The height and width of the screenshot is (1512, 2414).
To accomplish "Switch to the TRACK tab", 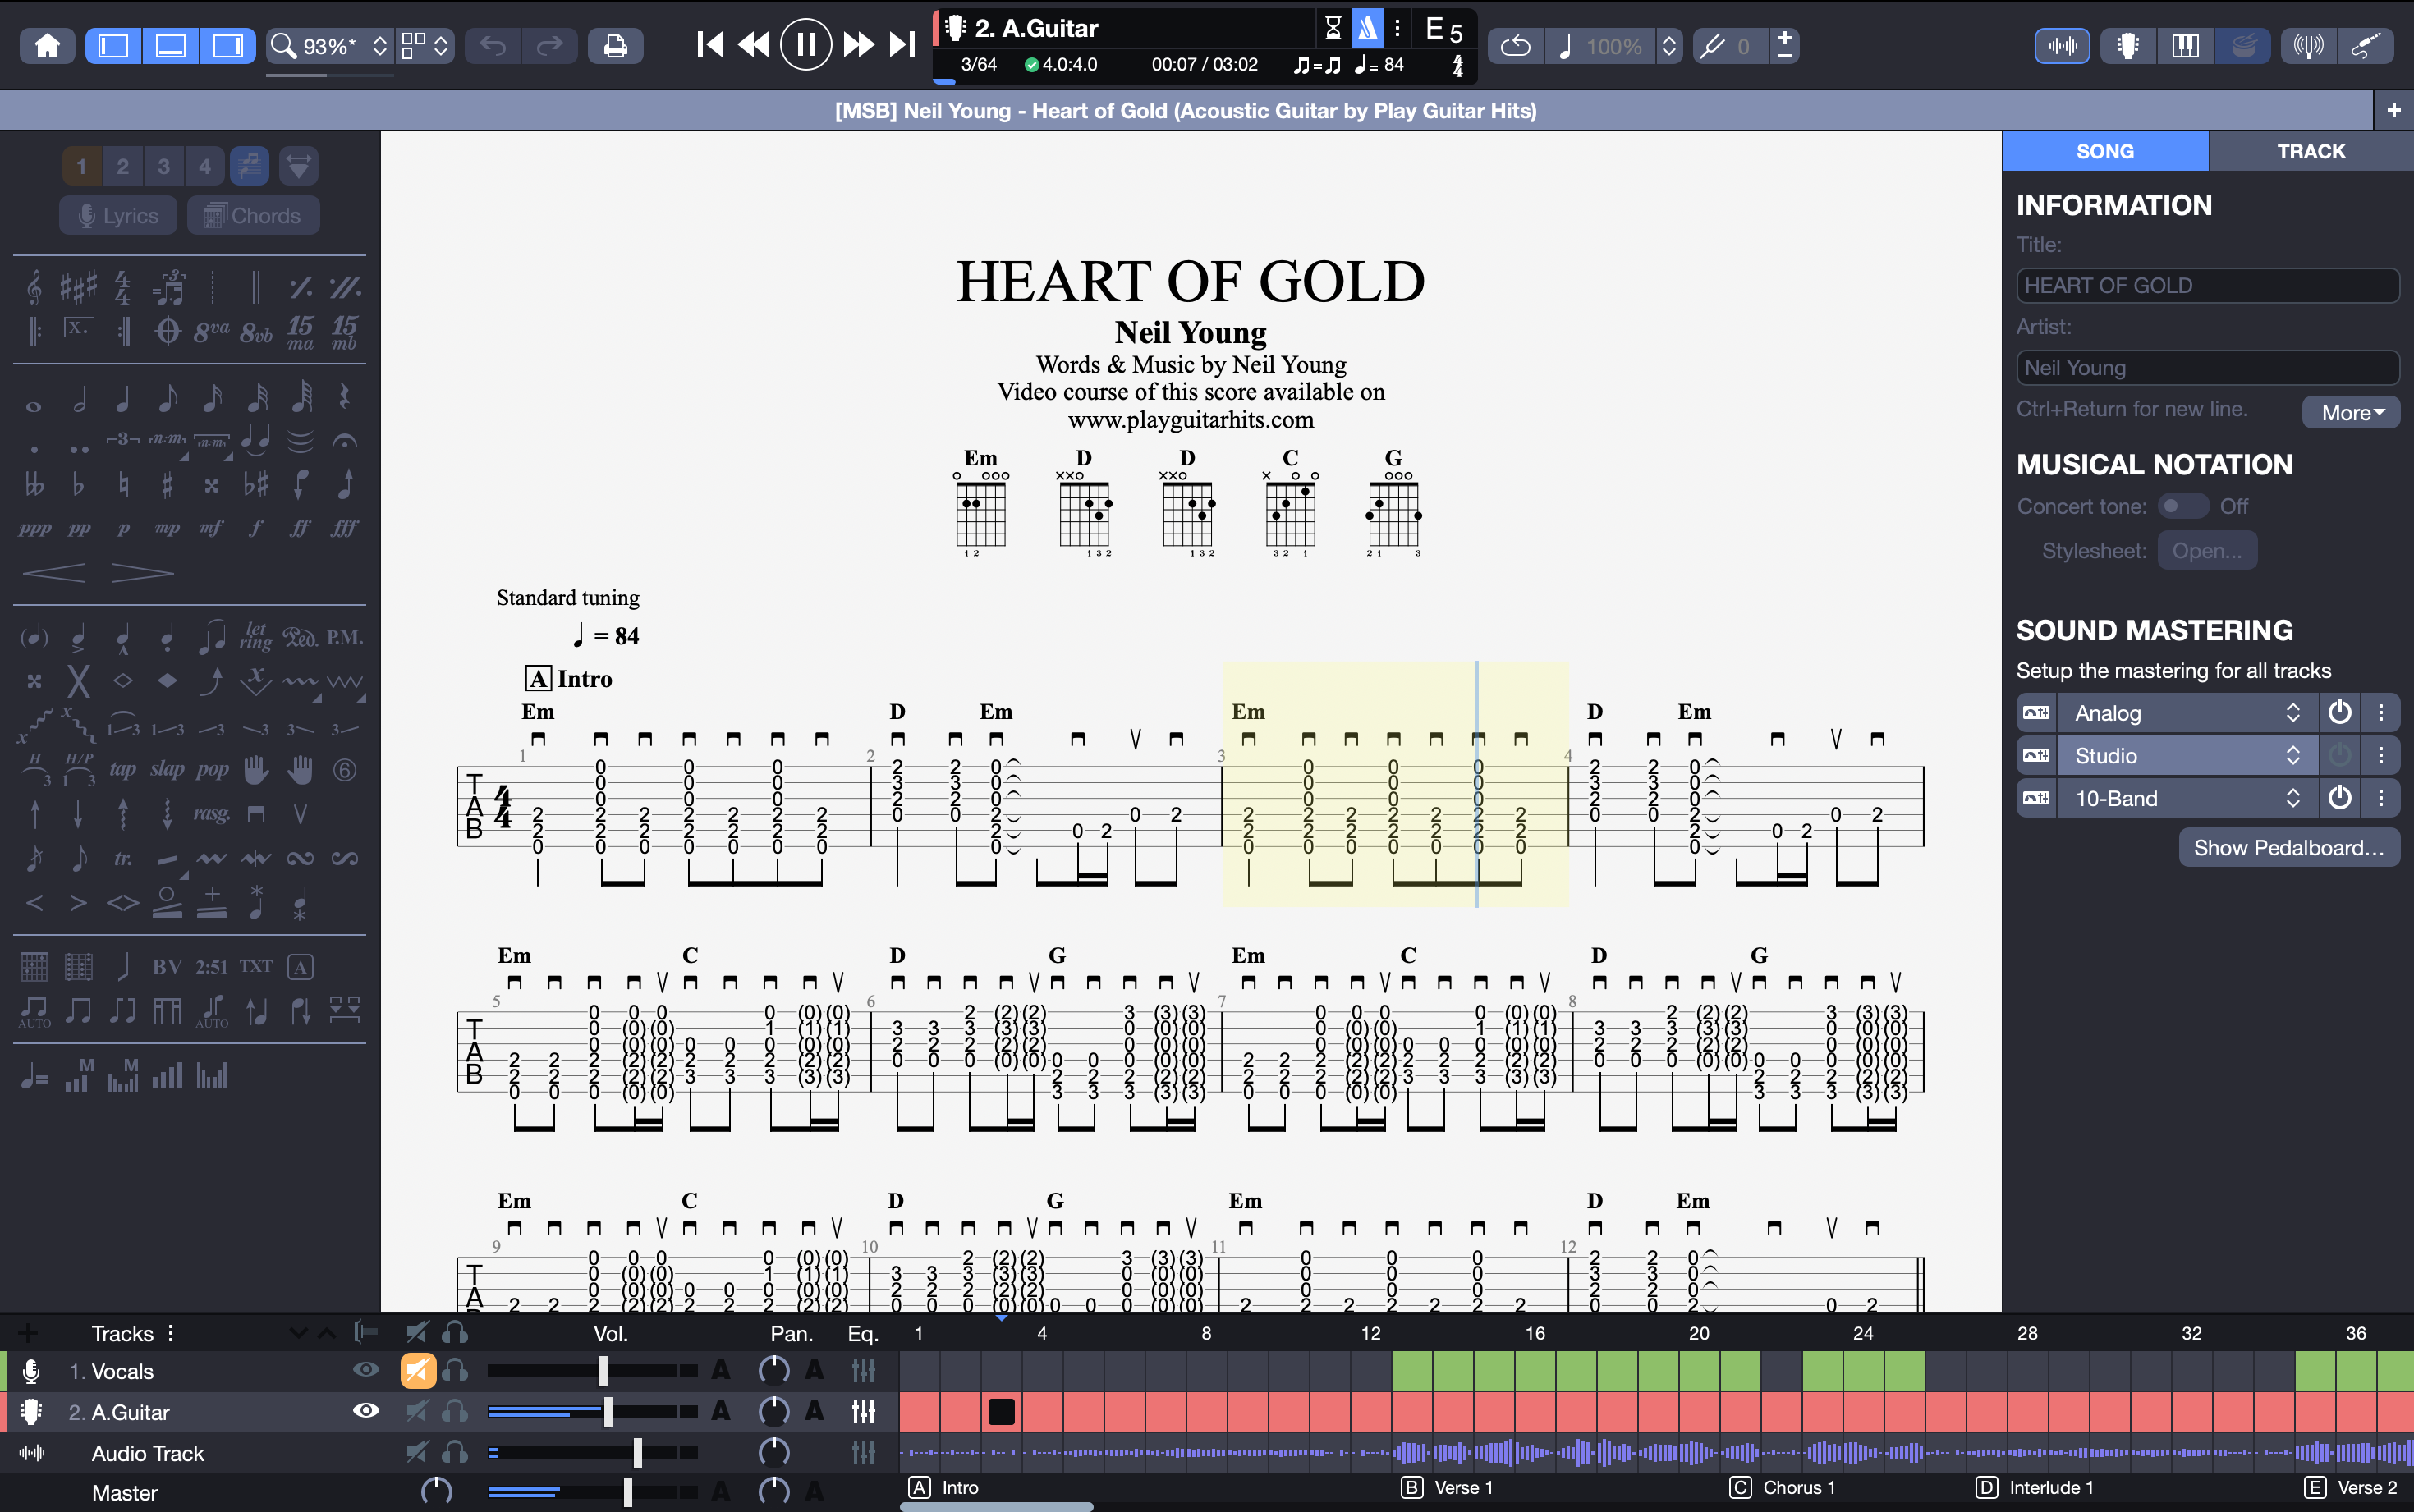I will coord(2311,151).
